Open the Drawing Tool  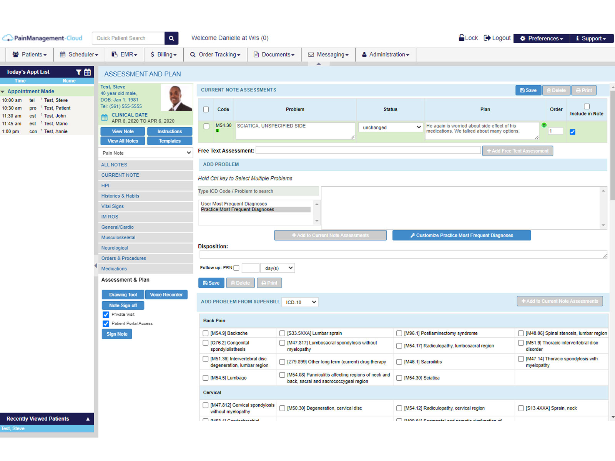tap(123, 295)
